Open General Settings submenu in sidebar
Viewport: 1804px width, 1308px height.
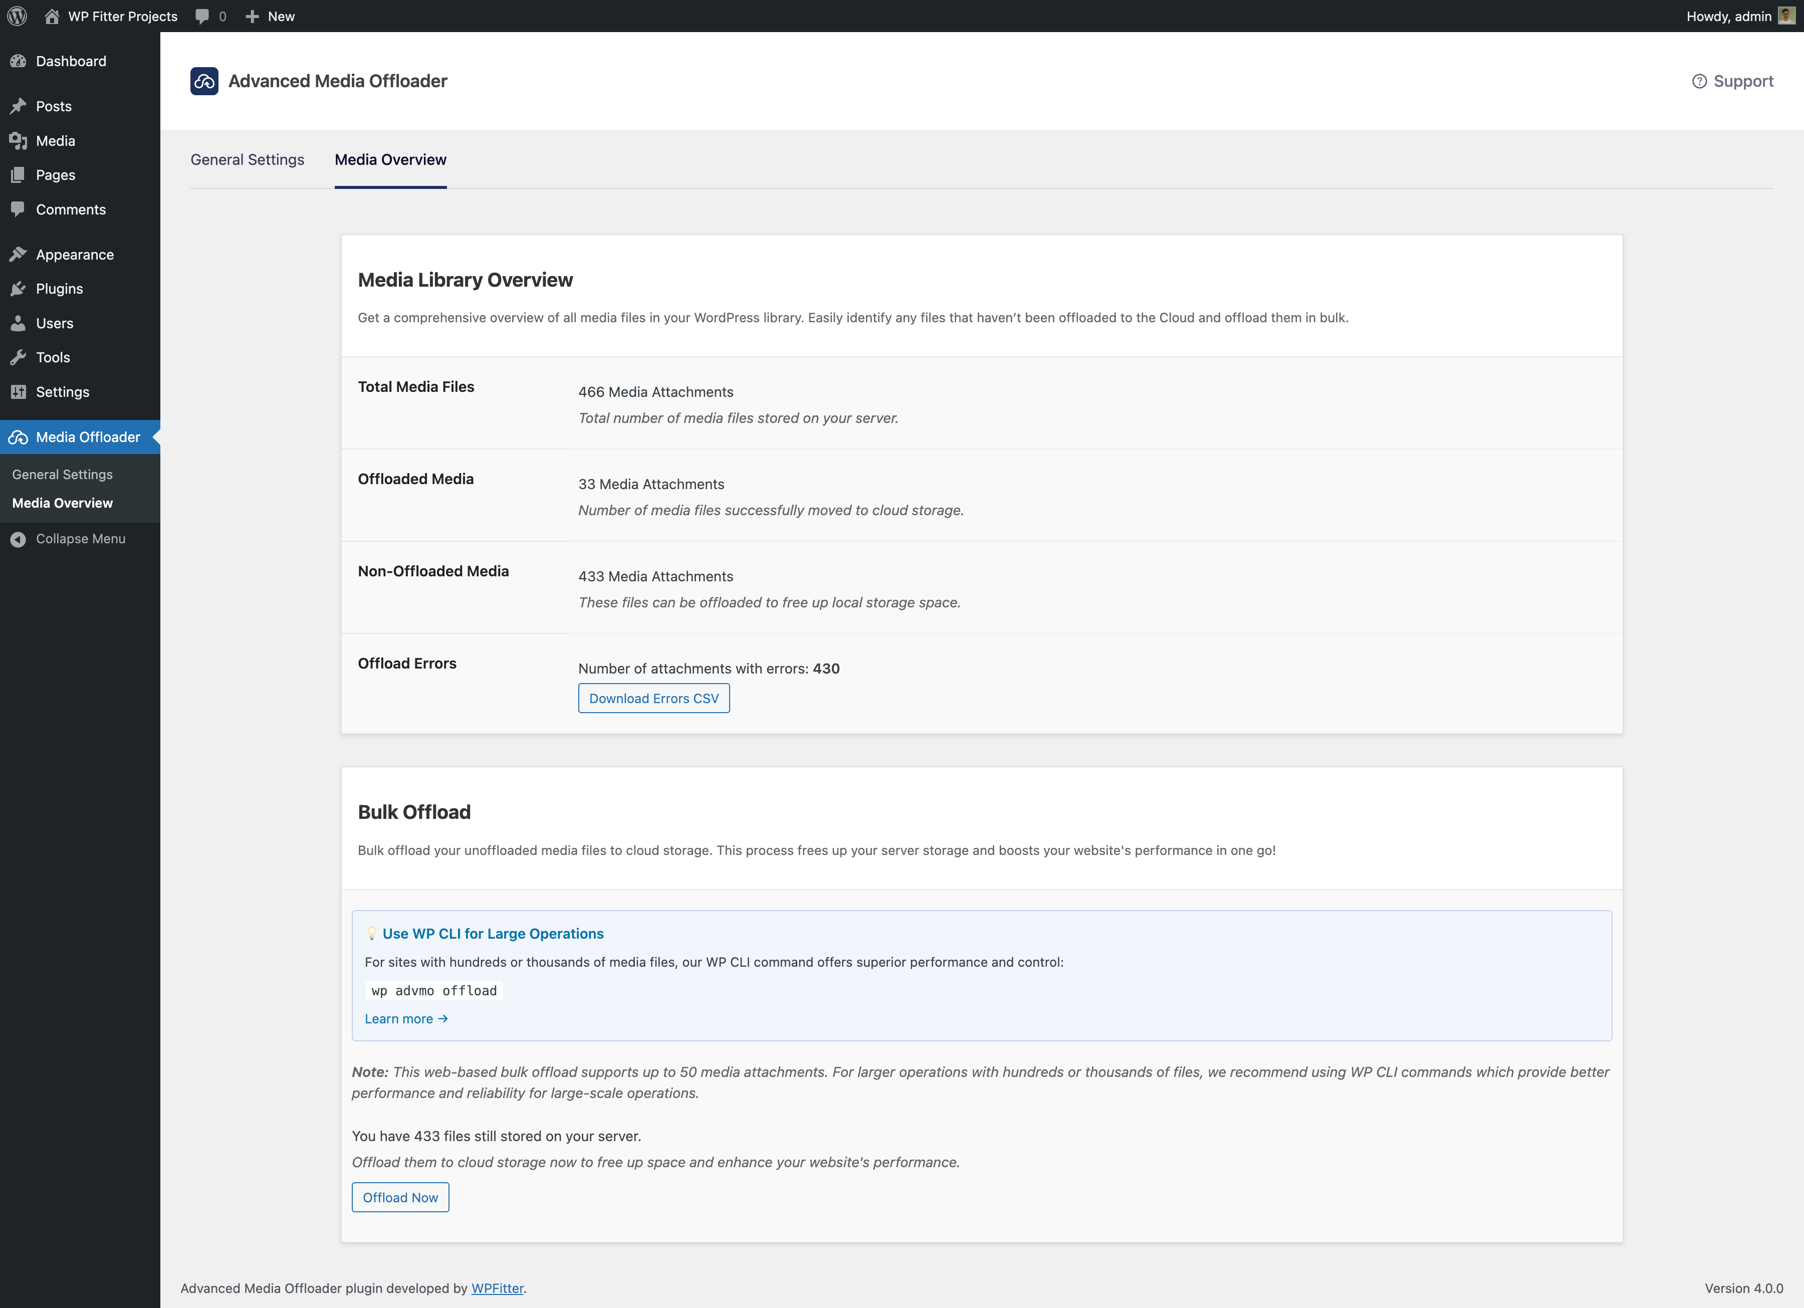[x=62, y=474]
